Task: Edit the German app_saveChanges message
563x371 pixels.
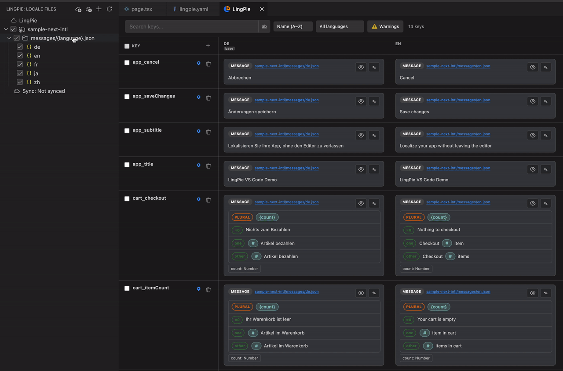Action: [x=374, y=101]
